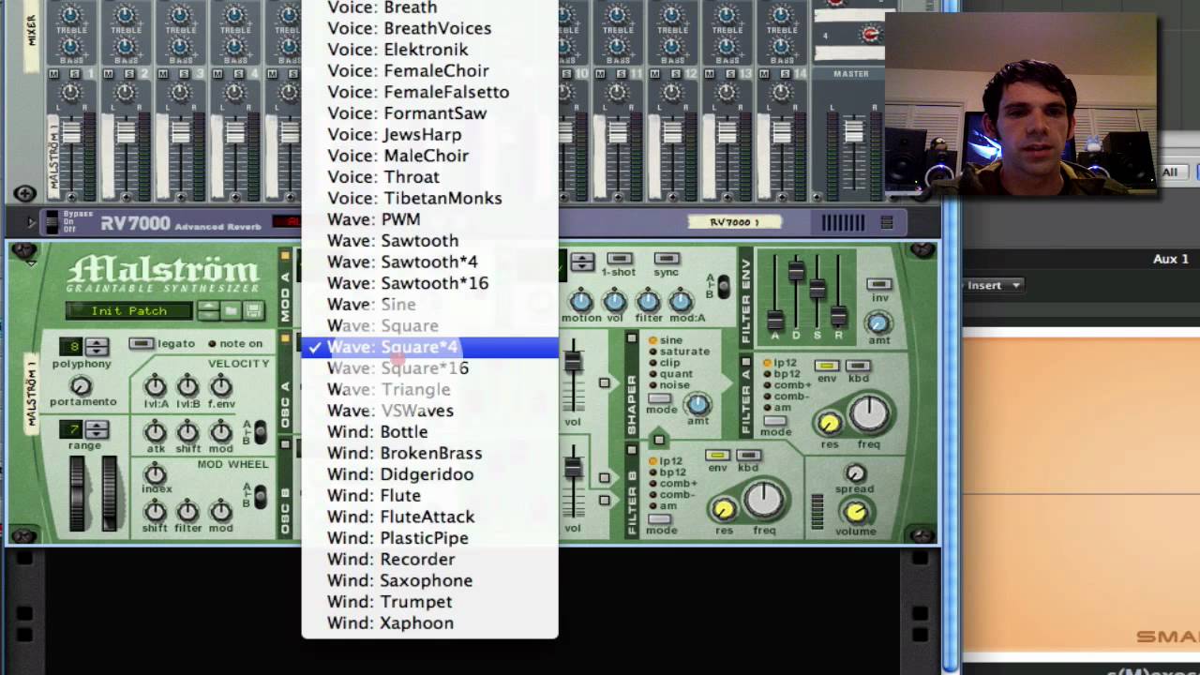Toggle Filter A kbd button
1200x675 pixels.
[858, 366]
